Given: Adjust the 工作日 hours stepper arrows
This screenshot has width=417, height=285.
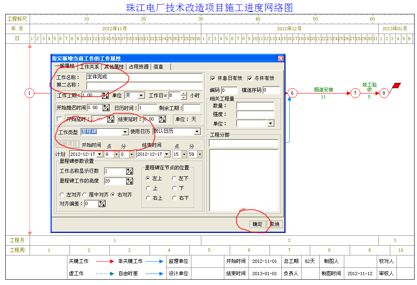Looking at the screenshot, I should pos(184,95).
